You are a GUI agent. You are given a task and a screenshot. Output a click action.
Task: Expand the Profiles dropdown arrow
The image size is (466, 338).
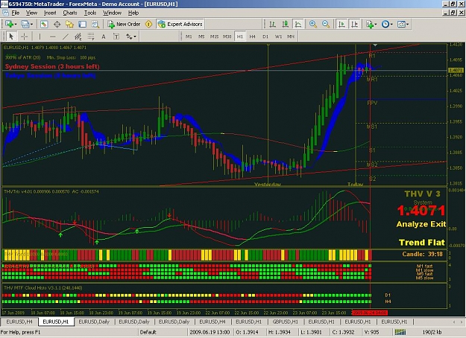(x=31, y=25)
